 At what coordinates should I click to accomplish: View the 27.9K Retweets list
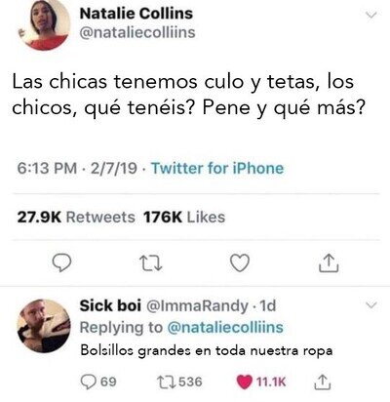pos(76,217)
